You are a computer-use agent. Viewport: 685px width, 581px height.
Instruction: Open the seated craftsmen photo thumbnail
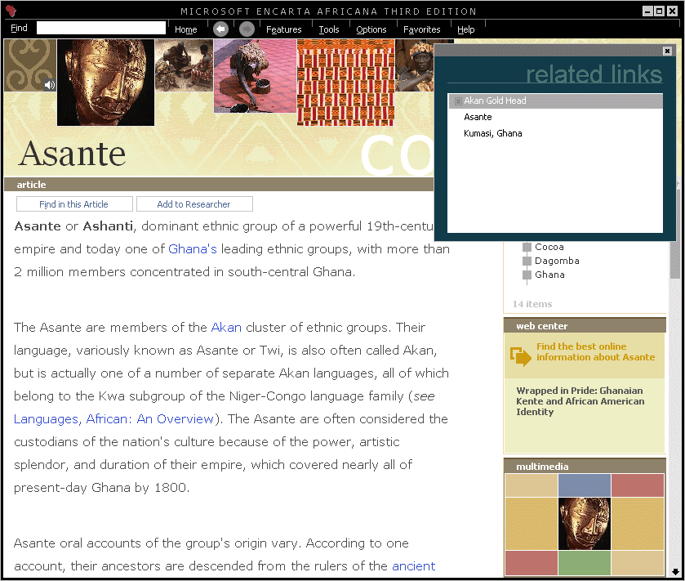point(184,65)
